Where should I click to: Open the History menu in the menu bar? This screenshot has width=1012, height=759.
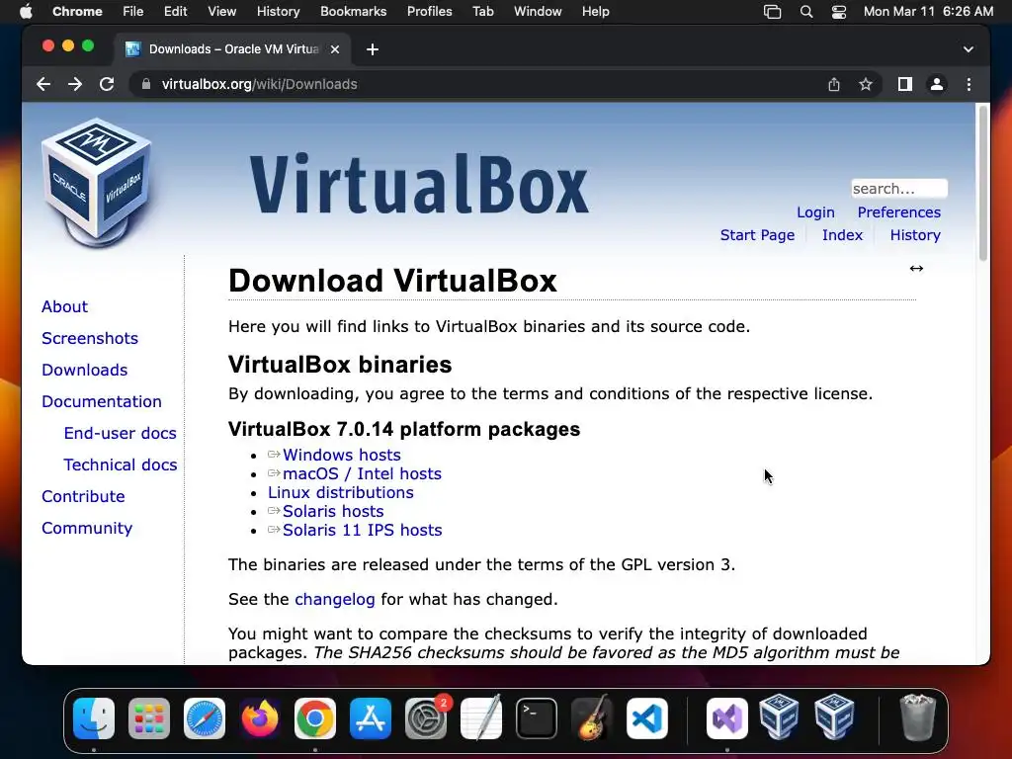point(278,12)
